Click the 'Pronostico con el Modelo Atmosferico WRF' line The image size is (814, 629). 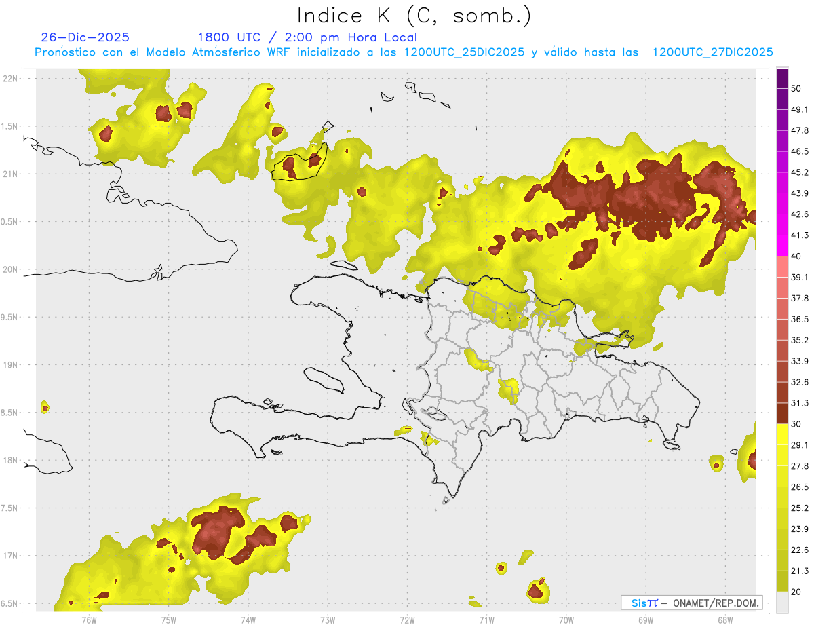404,52
